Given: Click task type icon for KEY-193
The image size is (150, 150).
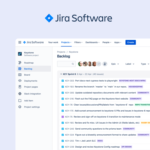Looking at the screenshot, I should coord(63,87).
